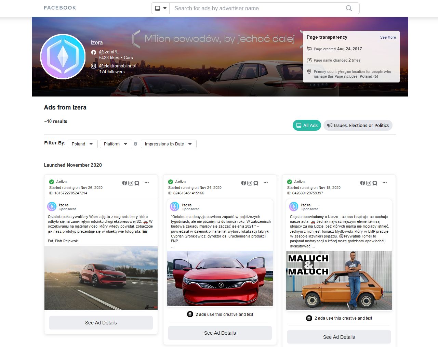This screenshot has height=347, width=438.
Task: Click the Audience Network icon on Nov 18 ad
Action: coord(375,183)
